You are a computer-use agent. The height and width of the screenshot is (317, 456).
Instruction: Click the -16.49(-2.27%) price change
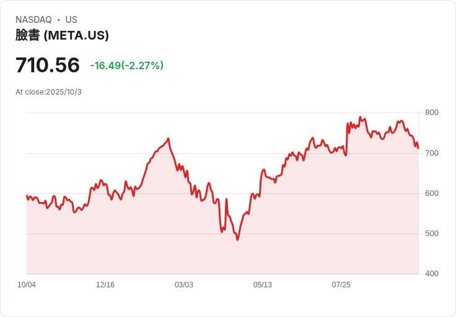click(x=126, y=66)
